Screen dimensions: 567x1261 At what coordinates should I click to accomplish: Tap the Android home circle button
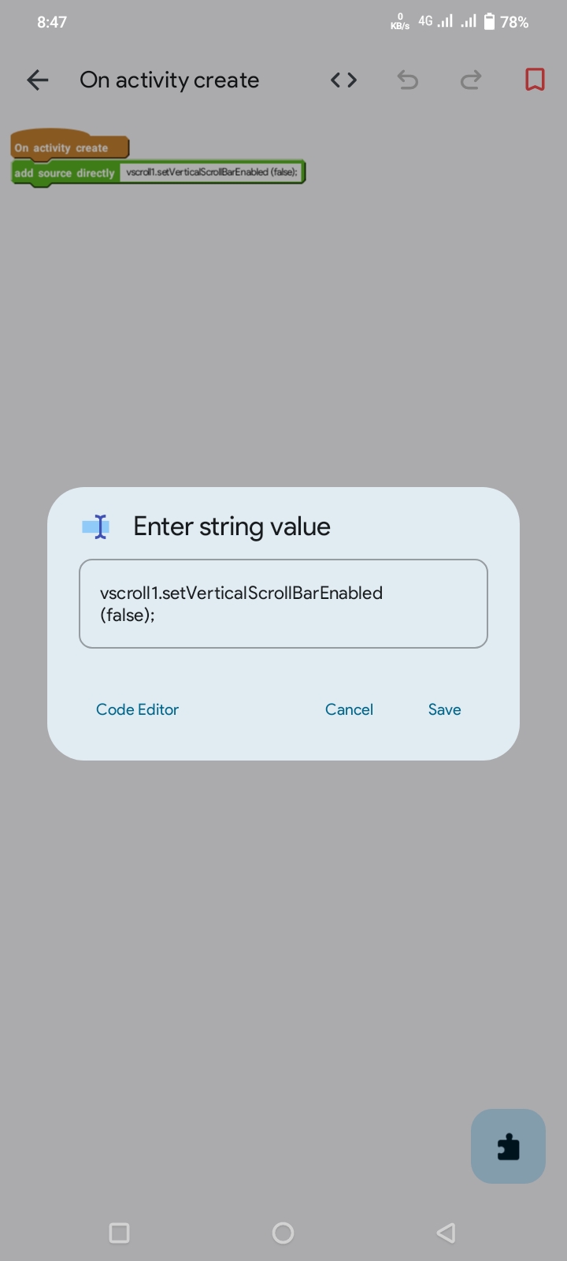pos(283,1233)
